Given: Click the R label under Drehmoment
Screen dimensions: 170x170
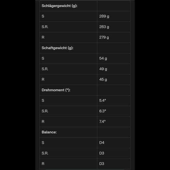Looking at the screenshot, I should tap(43, 122).
